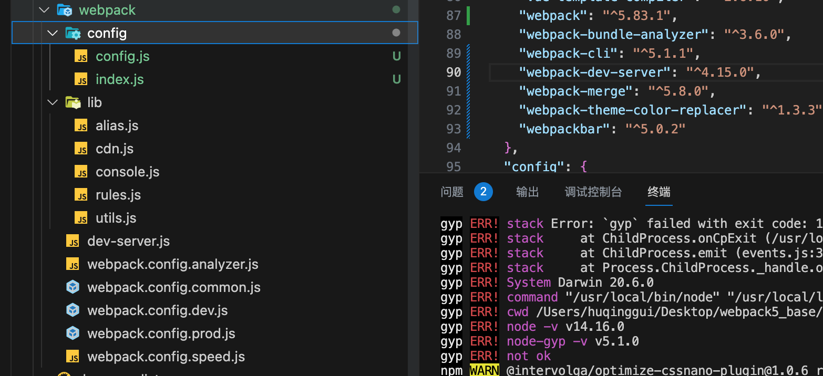
Task: Collapse the lib folder
Action: click(52, 102)
